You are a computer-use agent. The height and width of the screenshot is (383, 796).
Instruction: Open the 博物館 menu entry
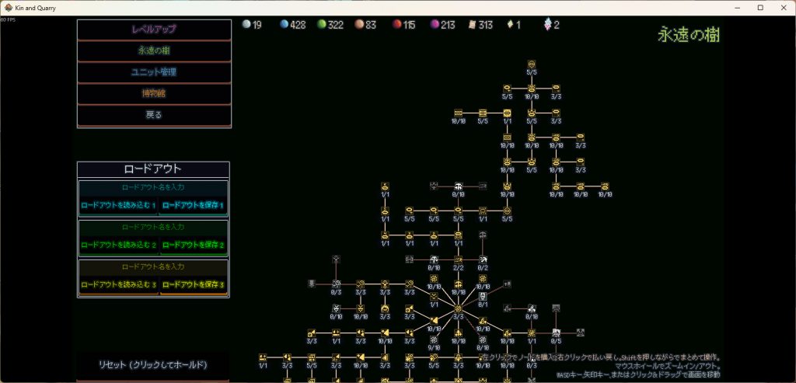click(154, 93)
